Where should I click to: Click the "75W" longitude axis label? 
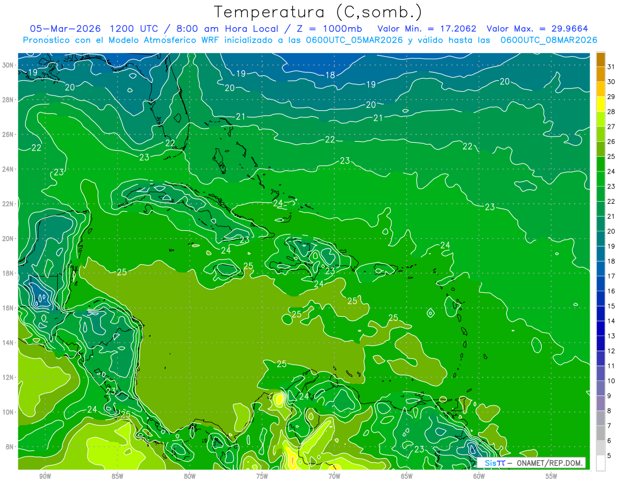[x=262, y=476]
